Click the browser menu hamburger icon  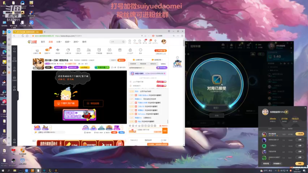(x=182, y=36)
